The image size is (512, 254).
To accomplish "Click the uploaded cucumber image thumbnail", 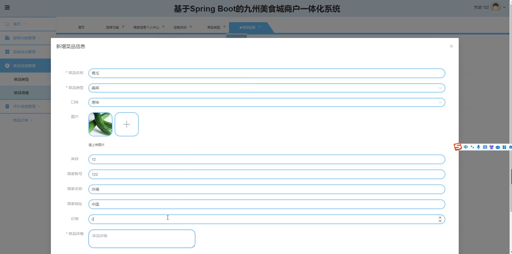I will coord(100,124).
